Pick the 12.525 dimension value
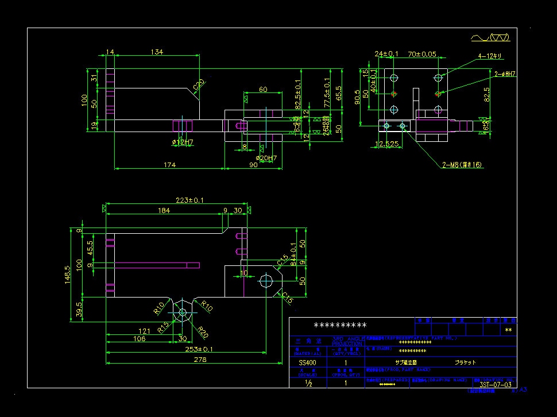 tap(387, 144)
